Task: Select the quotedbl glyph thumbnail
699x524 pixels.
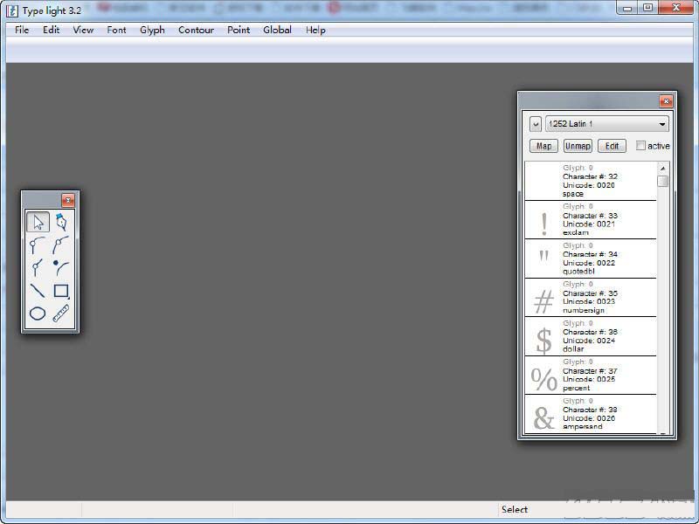Action: (543, 256)
